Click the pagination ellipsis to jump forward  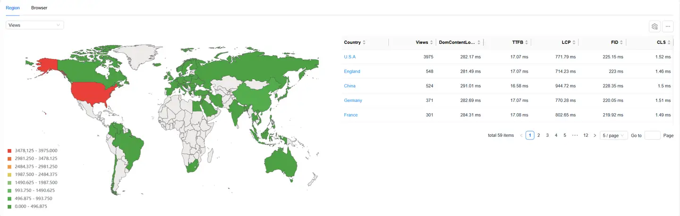tap(575, 135)
